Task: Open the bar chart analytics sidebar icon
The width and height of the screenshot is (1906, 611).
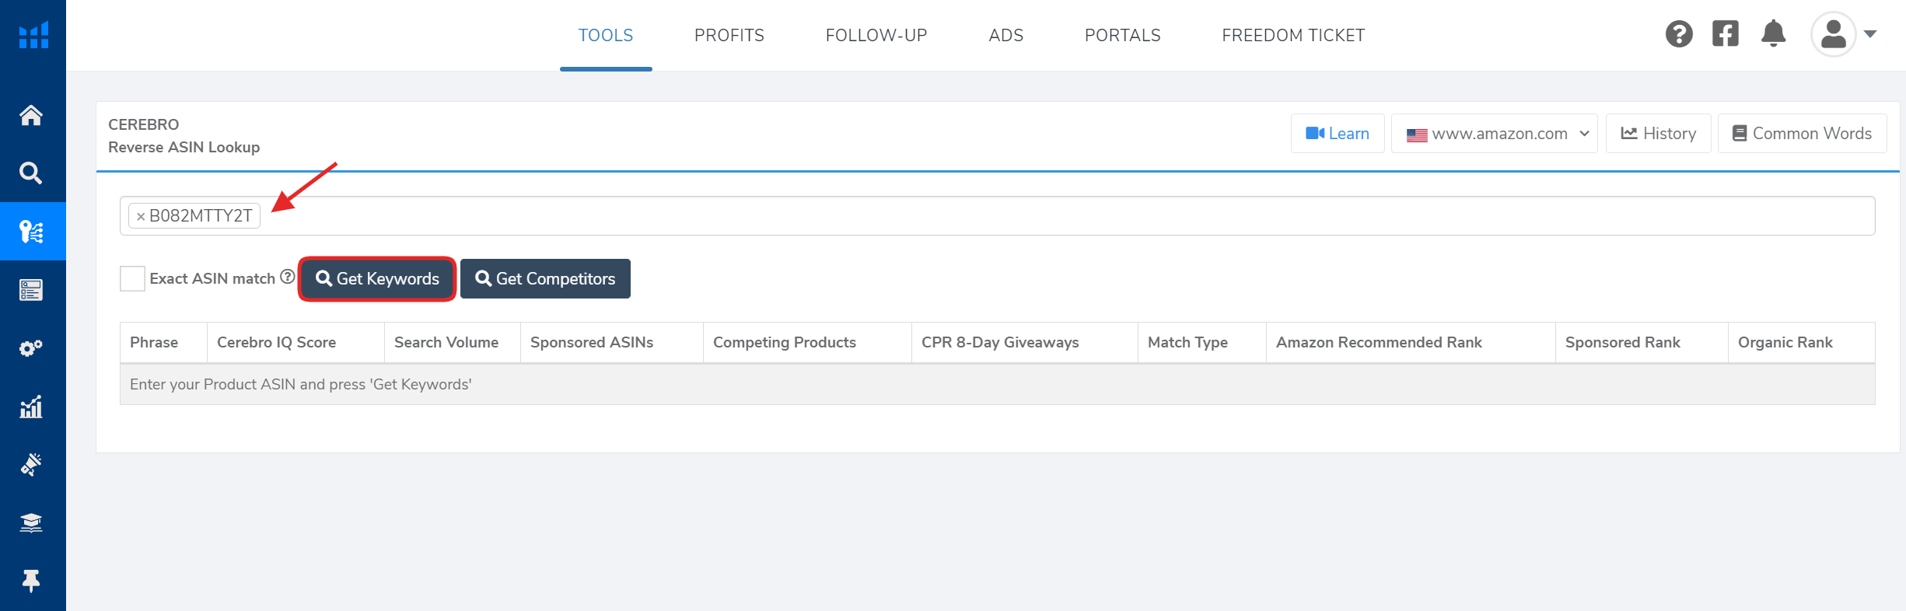Action: (x=31, y=407)
